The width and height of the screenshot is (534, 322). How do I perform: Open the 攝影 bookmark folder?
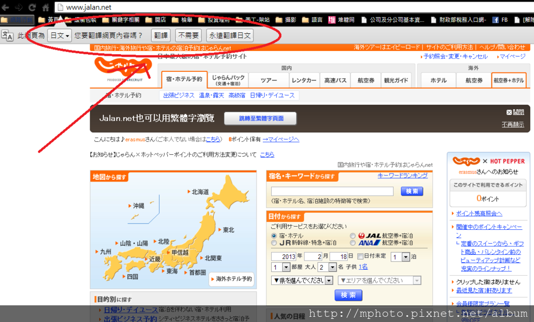tap(286, 20)
